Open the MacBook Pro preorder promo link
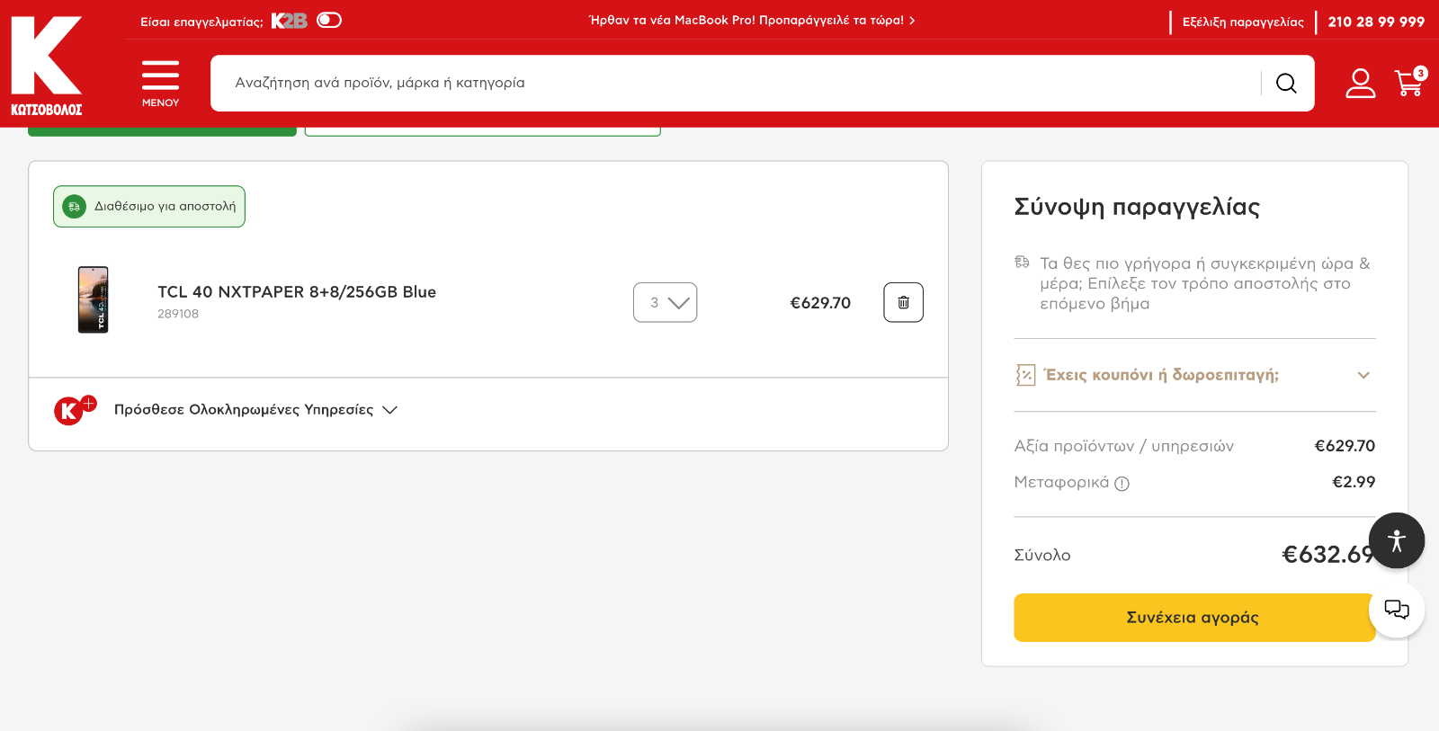The width and height of the screenshot is (1439, 731). (x=751, y=21)
